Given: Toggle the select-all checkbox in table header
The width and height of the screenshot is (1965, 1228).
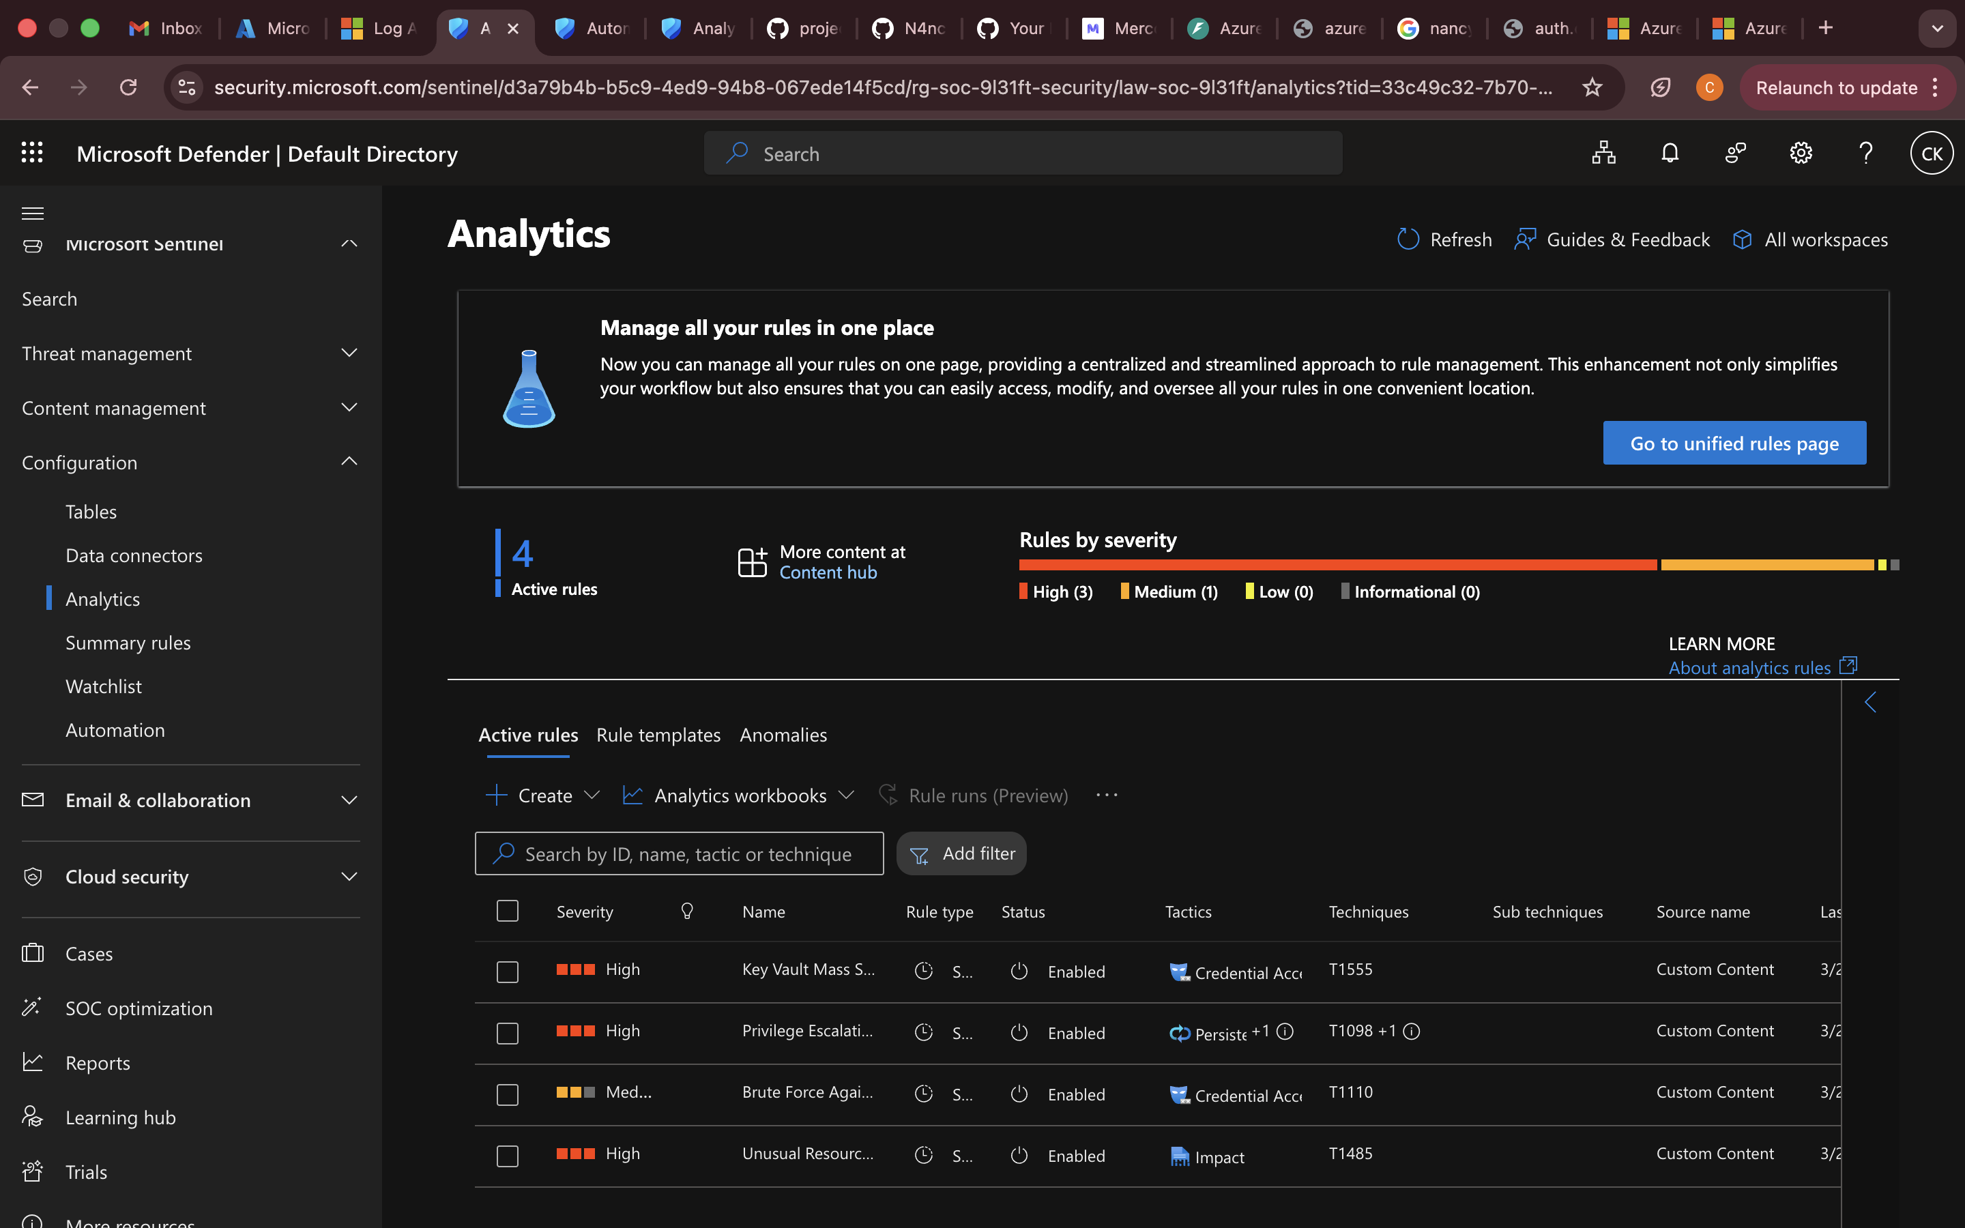Looking at the screenshot, I should click(508, 911).
